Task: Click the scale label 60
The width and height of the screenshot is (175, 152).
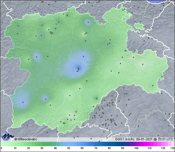Action: coord(82,148)
